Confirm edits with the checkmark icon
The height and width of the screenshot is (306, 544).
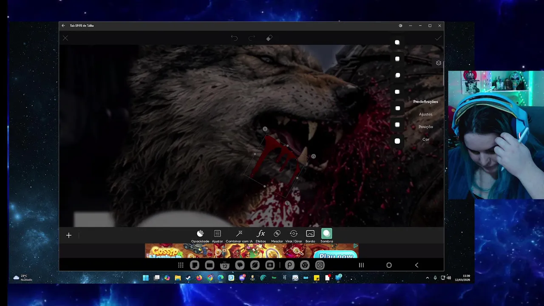click(438, 38)
